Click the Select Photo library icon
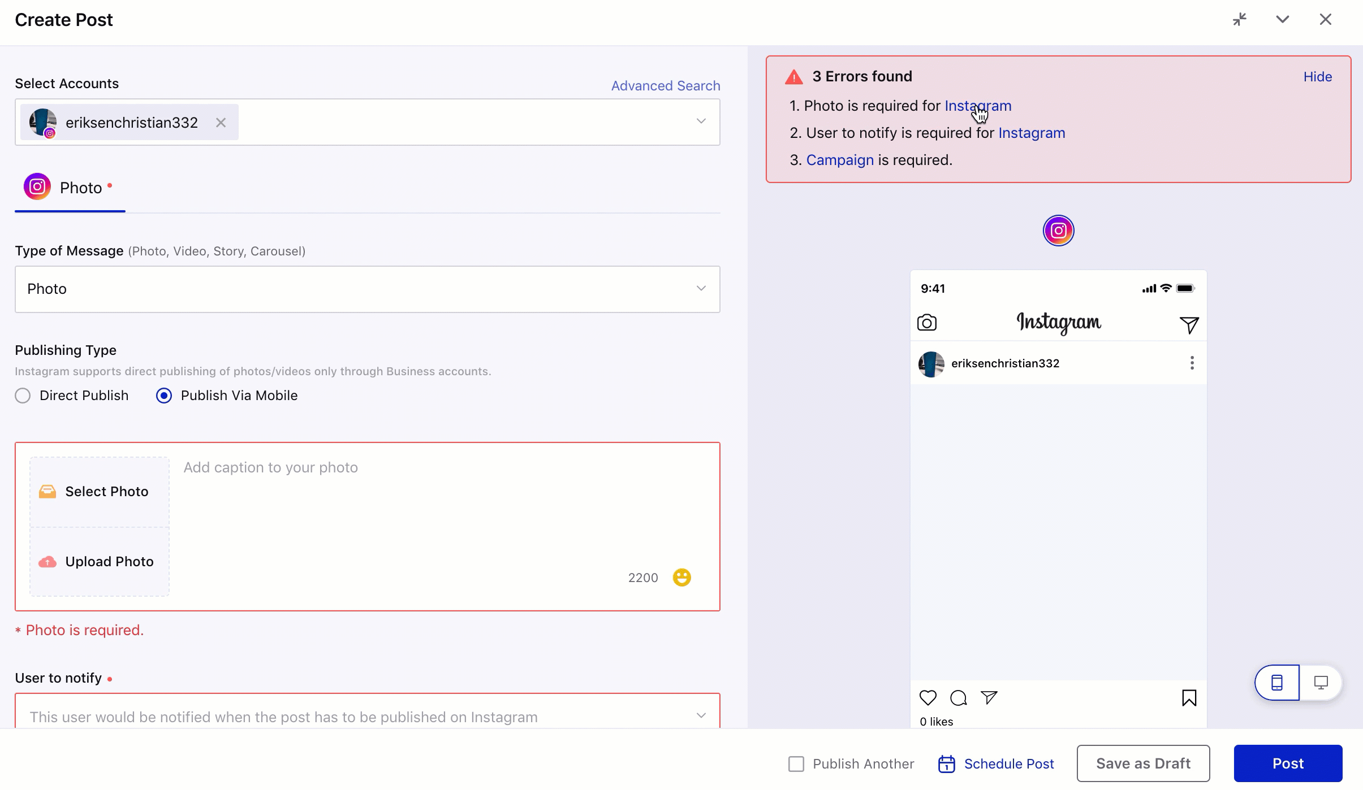The height and width of the screenshot is (790, 1363). (x=47, y=491)
